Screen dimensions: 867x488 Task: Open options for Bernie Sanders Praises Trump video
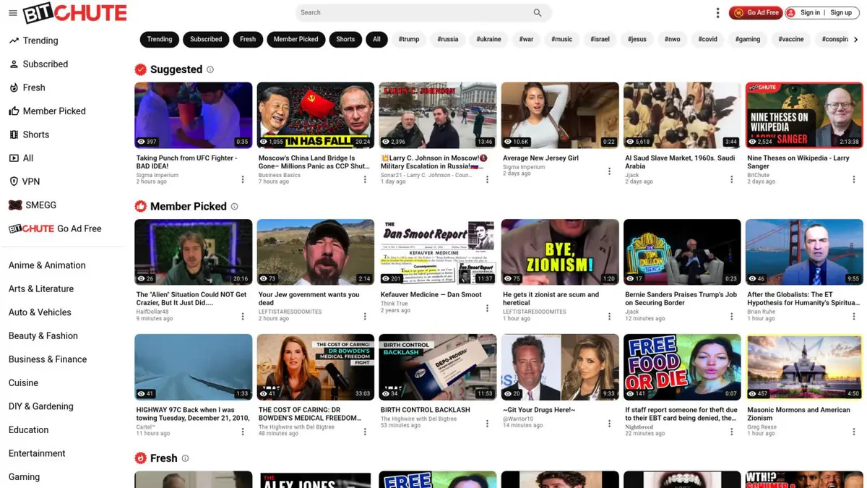pyautogui.click(x=731, y=316)
